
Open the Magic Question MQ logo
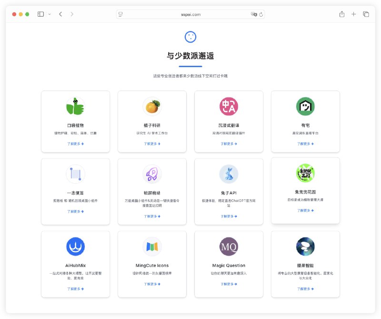[229, 247]
